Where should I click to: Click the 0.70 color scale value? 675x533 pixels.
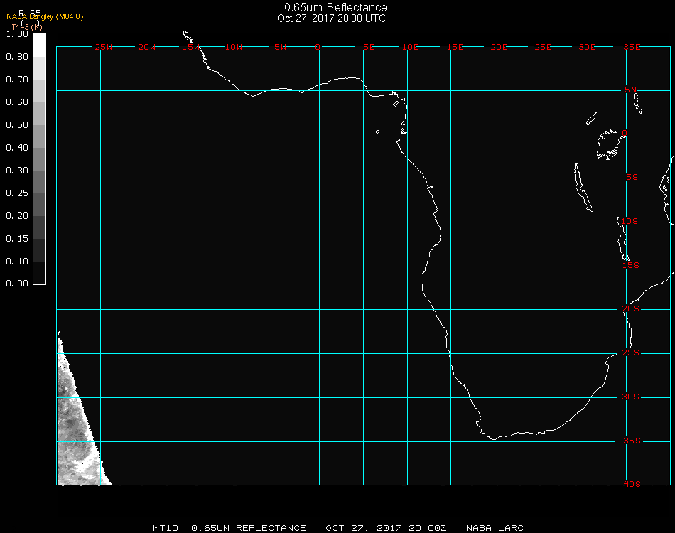tap(17, 80)
